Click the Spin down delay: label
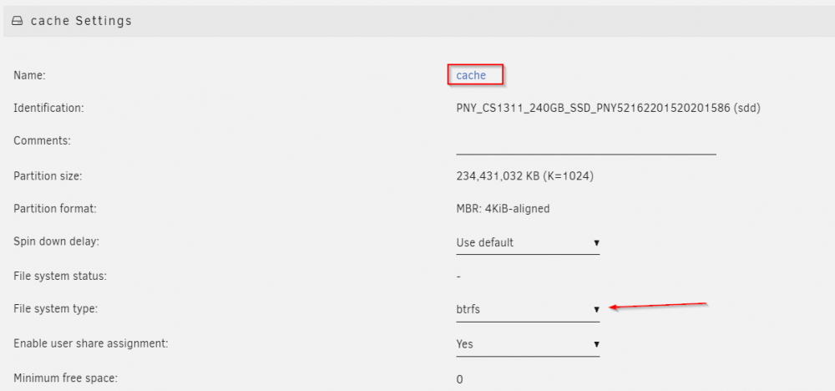The image size is (835, 391). 57,241
